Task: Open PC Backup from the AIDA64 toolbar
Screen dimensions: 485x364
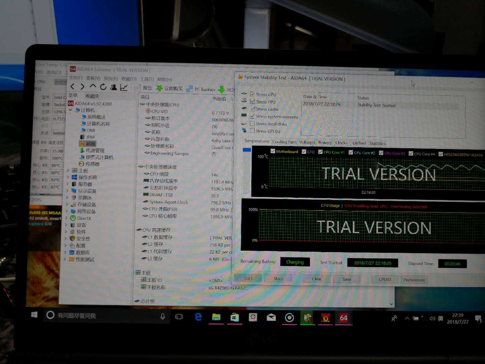Action: 201,89
